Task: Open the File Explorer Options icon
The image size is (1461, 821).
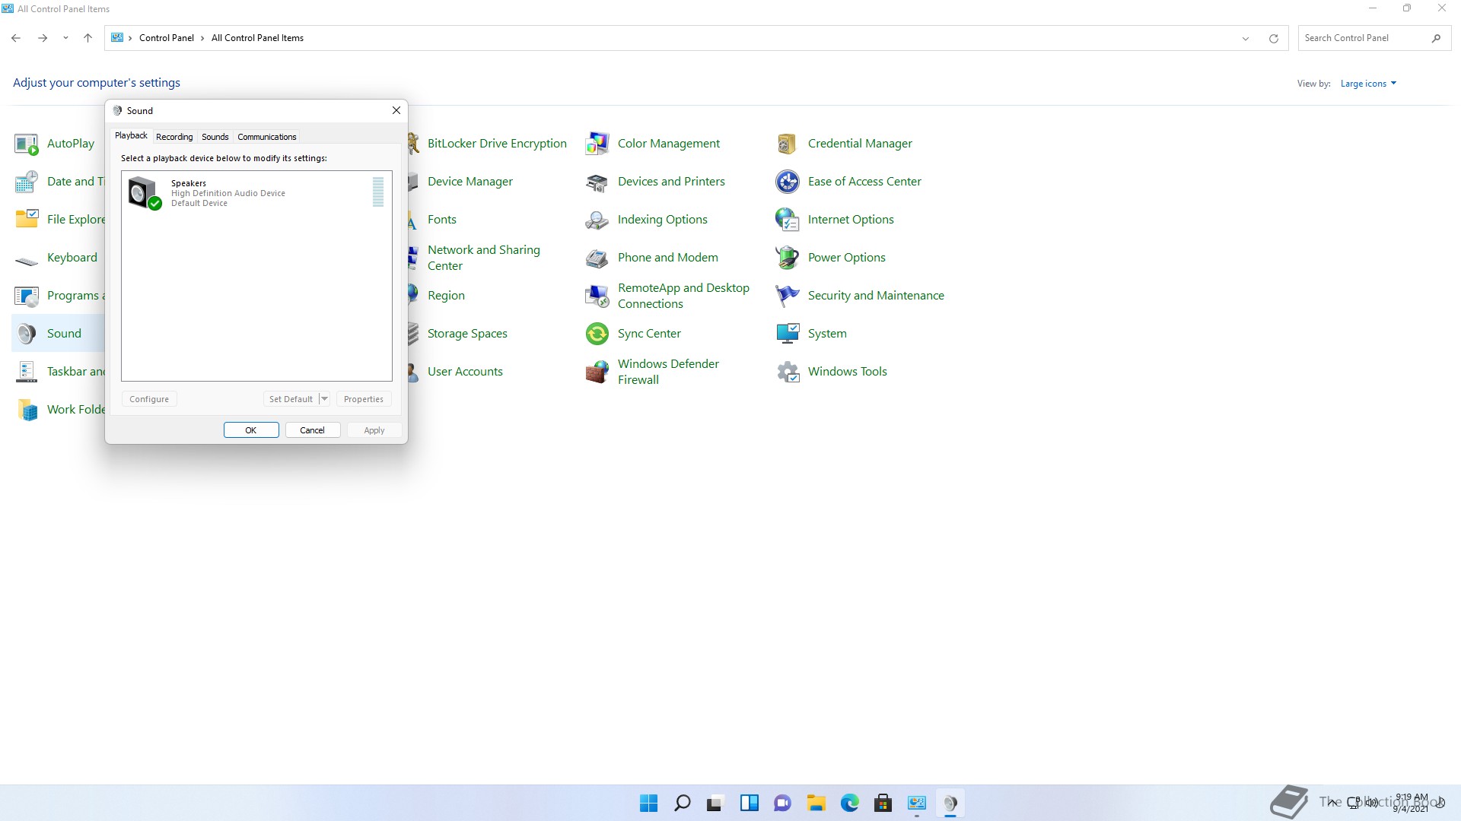Action: (x=27, y=220)
